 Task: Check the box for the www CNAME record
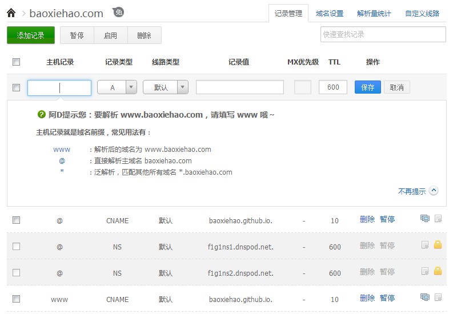pyautogui.click(x=16, y=299)
